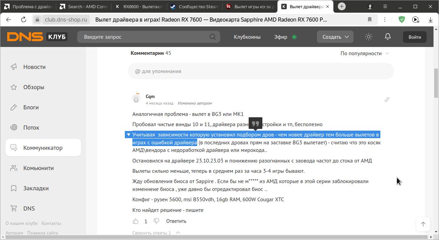Reload the page with refresh icon

point(24,20)
